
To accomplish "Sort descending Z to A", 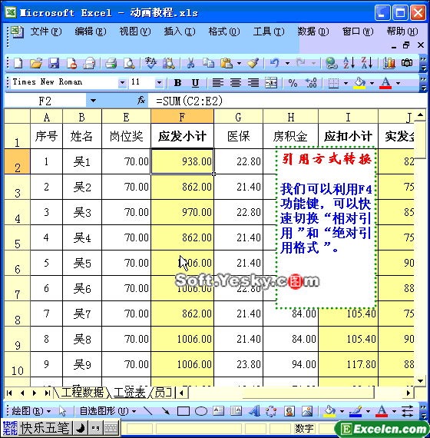I will [367, 63].
